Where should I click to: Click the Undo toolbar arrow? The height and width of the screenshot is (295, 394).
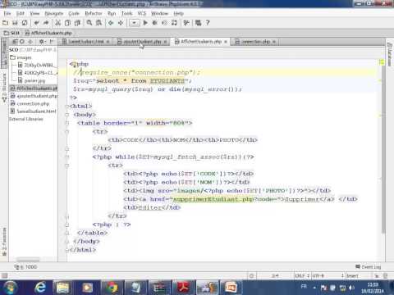37,23
